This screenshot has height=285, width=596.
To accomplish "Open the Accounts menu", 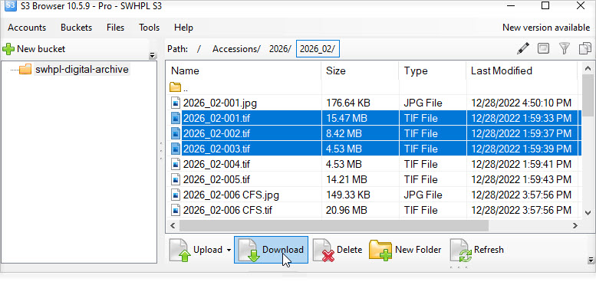I will point(27,28).
